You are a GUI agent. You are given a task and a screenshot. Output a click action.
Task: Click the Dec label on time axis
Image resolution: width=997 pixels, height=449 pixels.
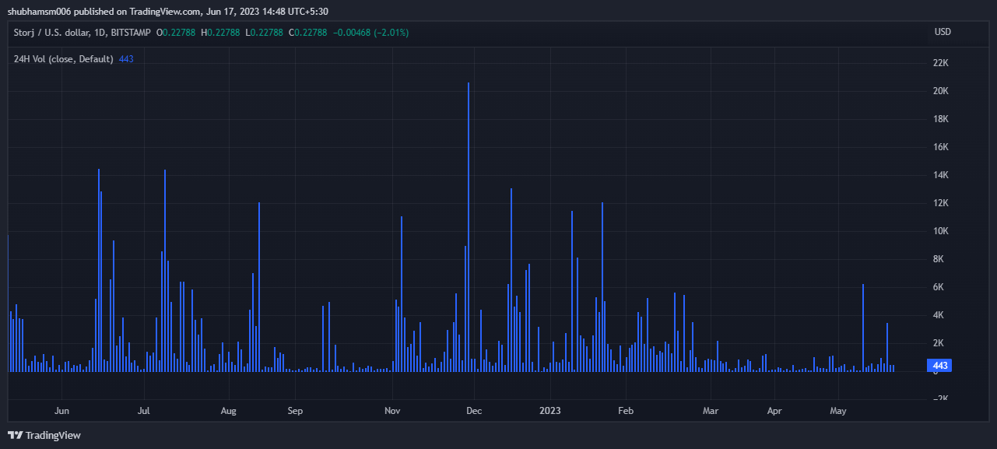click(x=474, y=411)
